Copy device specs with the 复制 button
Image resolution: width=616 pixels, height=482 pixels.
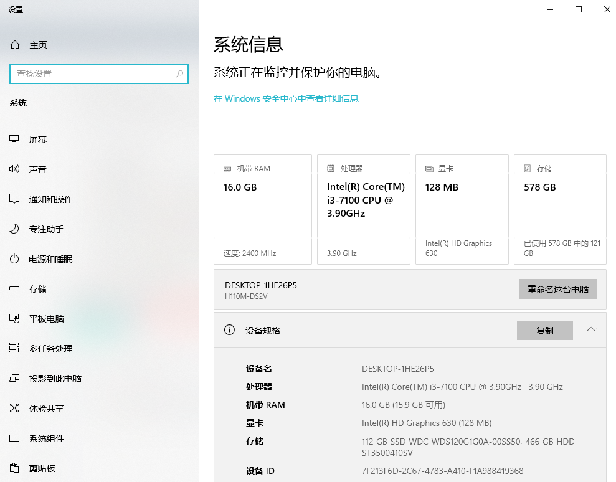(x=544, y=329)
